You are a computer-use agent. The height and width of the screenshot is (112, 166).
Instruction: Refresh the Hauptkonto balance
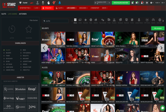tap(95, 3)
